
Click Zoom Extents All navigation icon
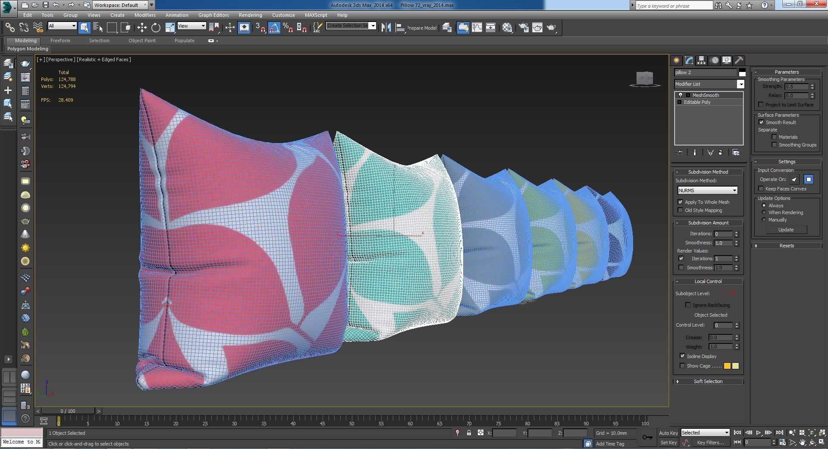point(822,433)
